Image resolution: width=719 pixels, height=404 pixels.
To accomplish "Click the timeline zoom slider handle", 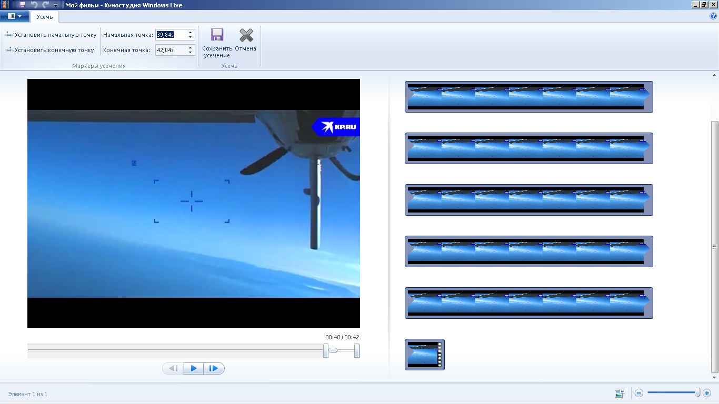I will (x=697, y=392).
